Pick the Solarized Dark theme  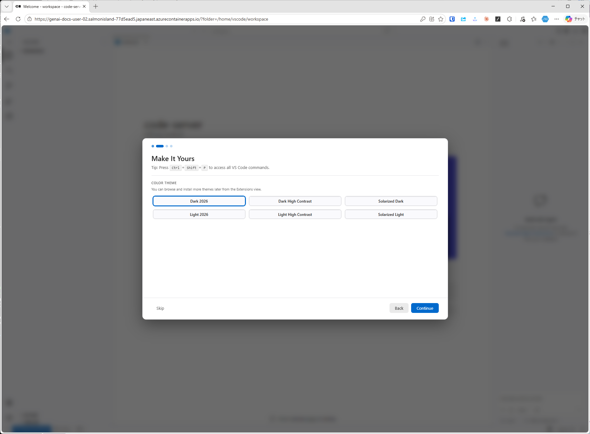click(x=390, y=201)
